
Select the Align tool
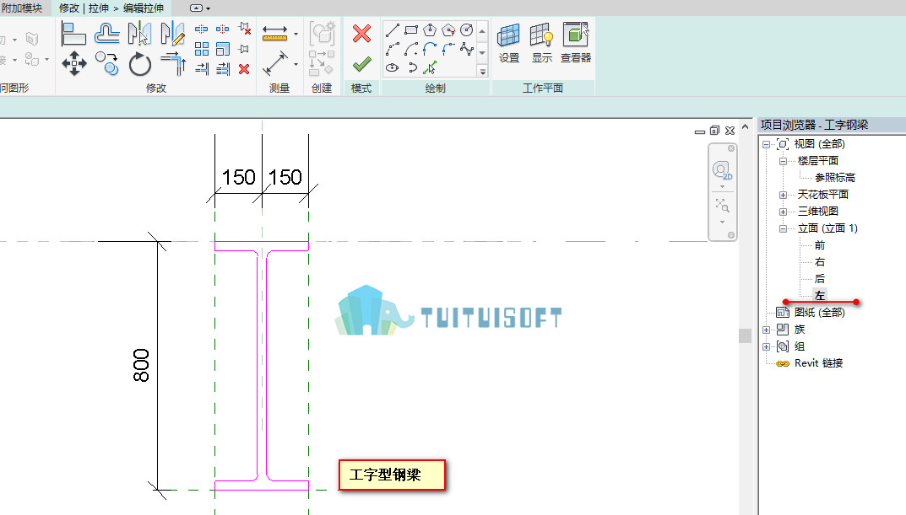tap(73, 34)
